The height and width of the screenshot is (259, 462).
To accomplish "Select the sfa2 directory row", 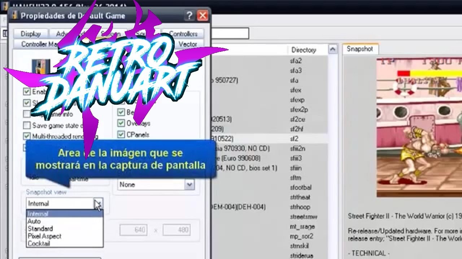I will click(x=296, y=61).
